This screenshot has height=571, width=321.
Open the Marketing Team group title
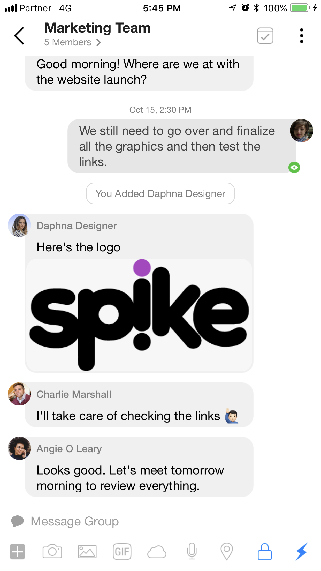pos(97,28)
